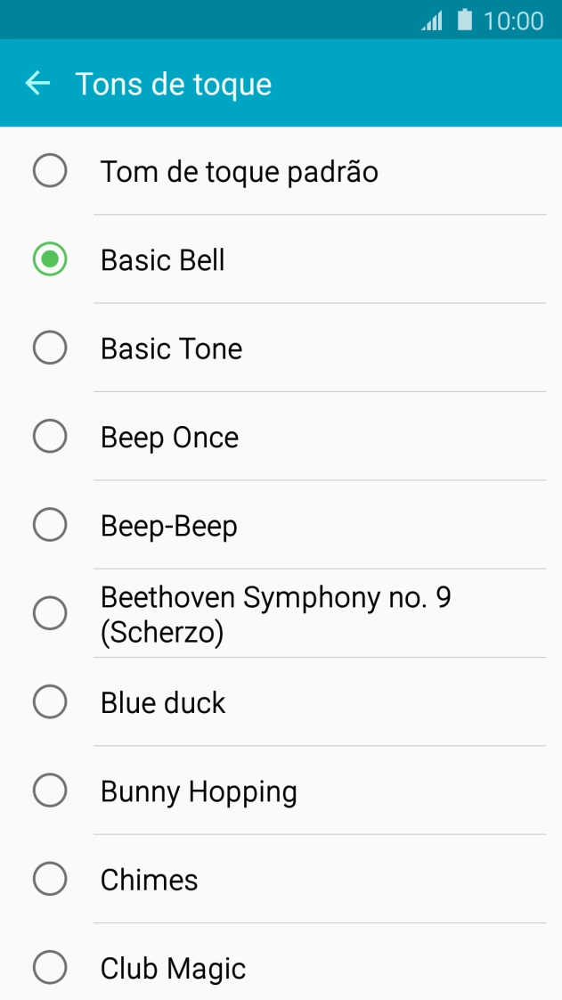This screenshot has width=562, height=1000.
Task: Select the Blue duck radio button
Action: click(50, 702)
